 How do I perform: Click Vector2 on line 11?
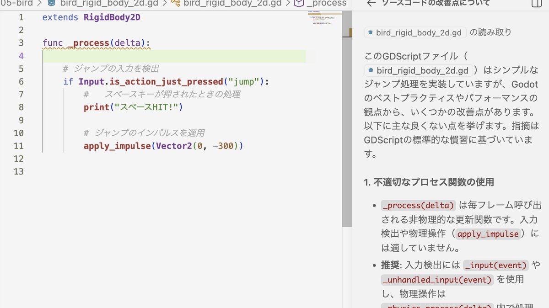(173, 146)
